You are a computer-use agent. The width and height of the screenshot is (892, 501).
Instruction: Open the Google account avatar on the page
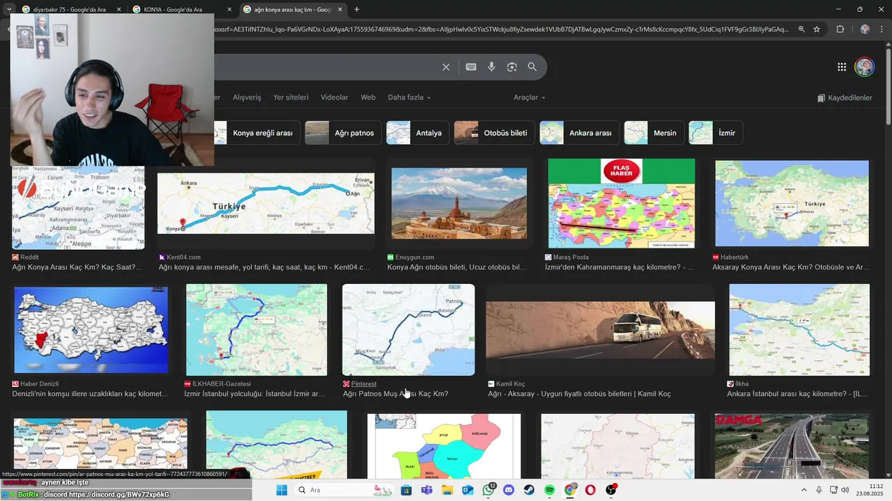coord(864,67)
